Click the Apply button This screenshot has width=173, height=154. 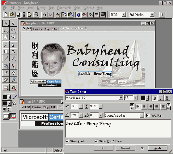157,148
